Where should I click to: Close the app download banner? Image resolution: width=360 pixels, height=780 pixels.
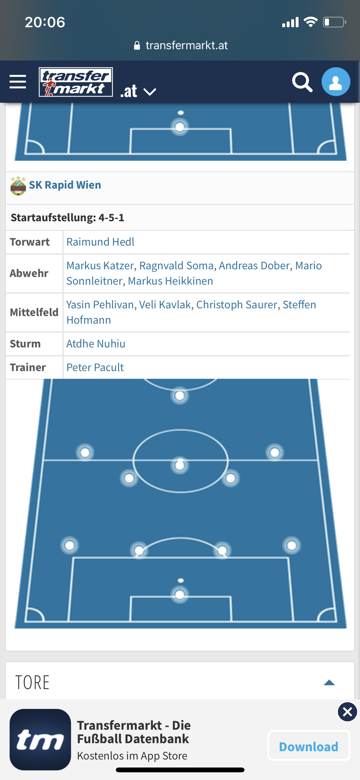click(347, 712)
